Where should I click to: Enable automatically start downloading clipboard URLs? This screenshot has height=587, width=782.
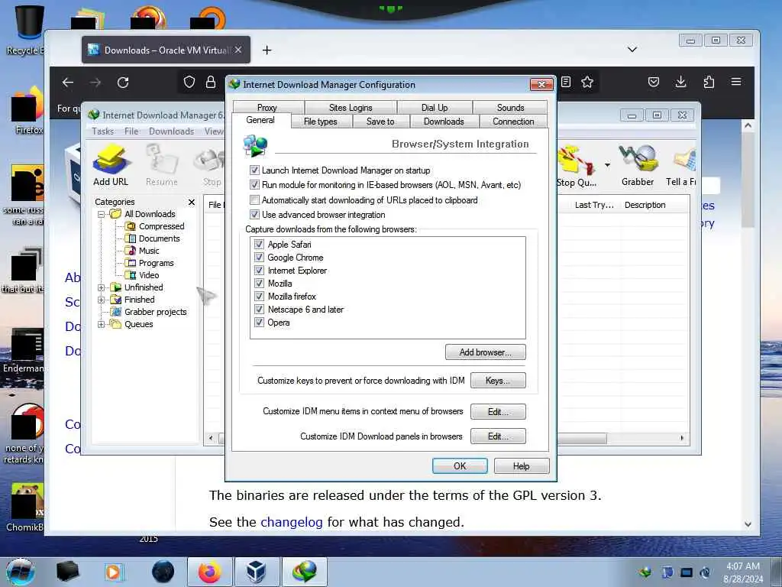(x=254, y=199)
